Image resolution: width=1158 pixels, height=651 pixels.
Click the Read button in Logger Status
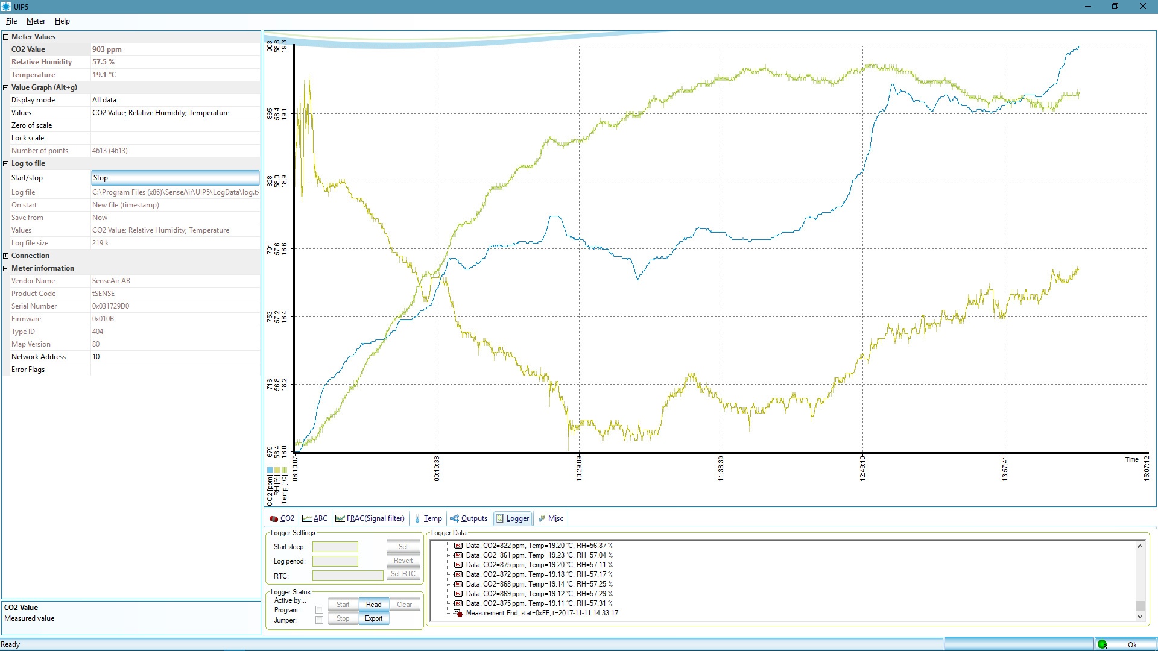373,605
